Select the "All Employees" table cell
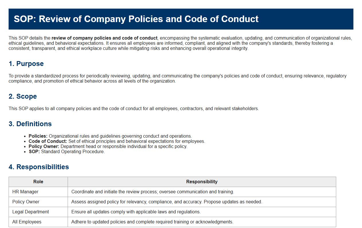 click(x=27, y=222)
